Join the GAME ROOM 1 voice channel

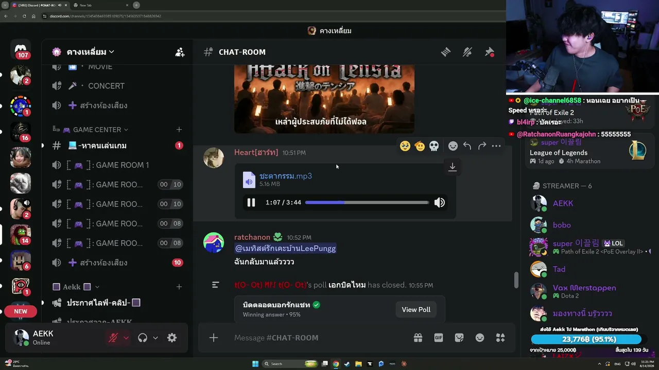click(117, 165)
